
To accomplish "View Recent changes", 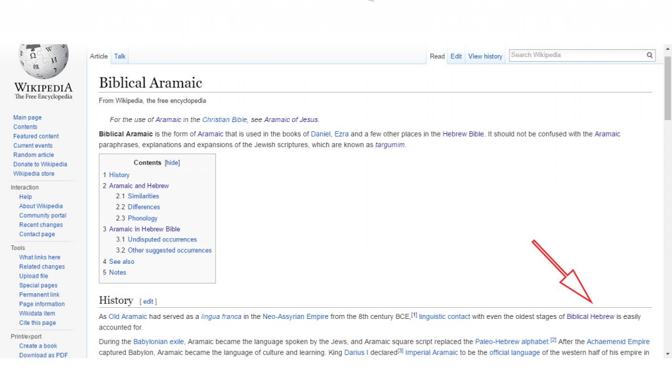I will pyautogui.click(x=41, y=225).
